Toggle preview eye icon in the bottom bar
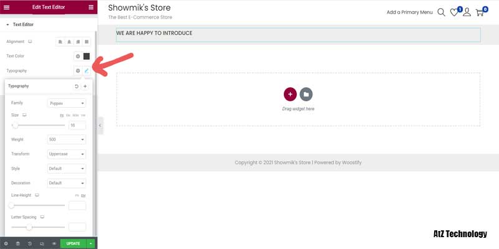Viewport: 499px width, 249px height. click(x=54, y=243)
